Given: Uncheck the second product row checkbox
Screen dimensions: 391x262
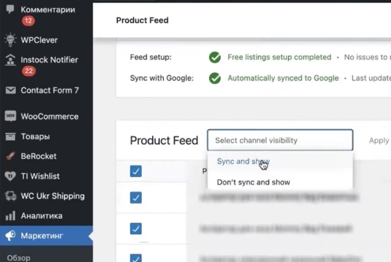Looking at the screenshot, I should tap(136, 228).
